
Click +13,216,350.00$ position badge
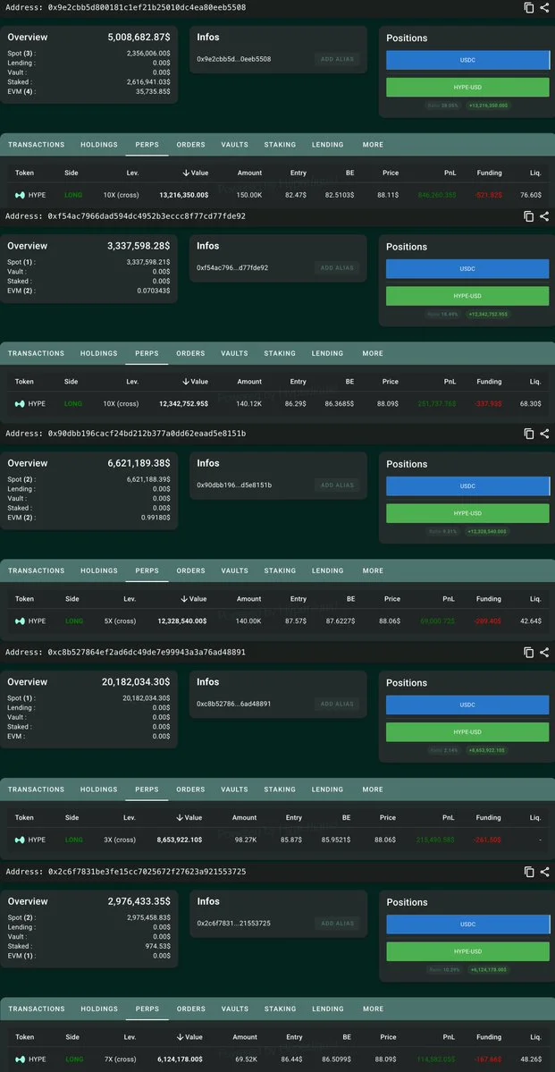tap(489, 106)
